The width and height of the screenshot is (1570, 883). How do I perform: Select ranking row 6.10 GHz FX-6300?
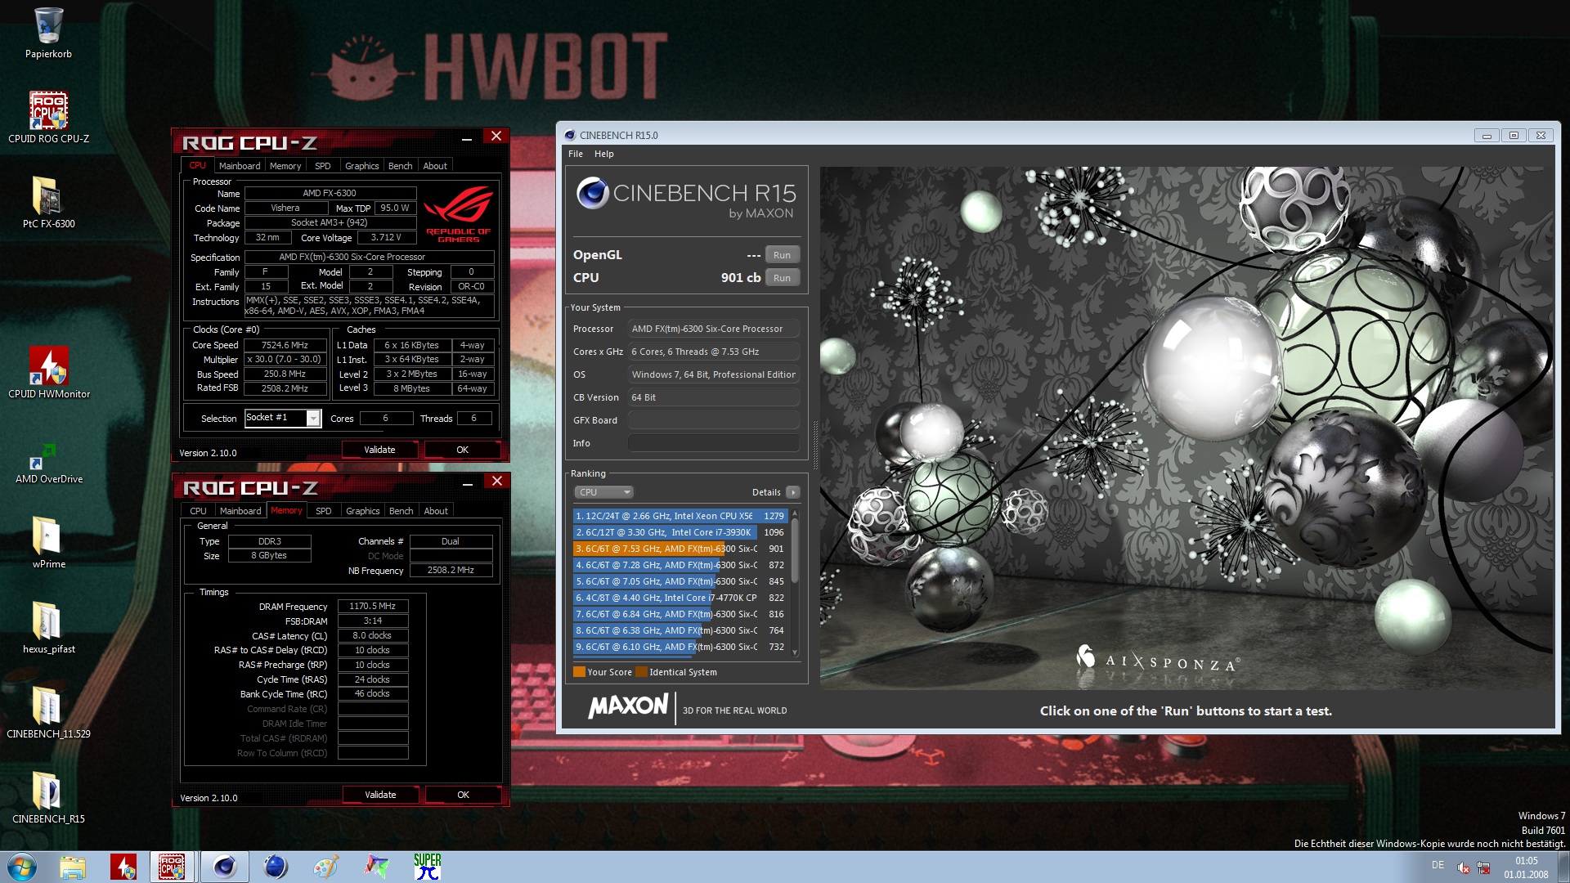click(x=680, y=647)
